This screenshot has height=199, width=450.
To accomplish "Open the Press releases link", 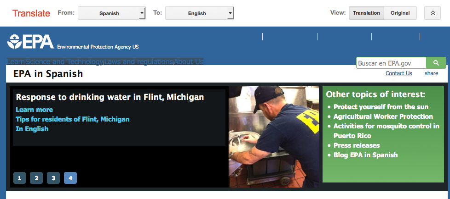I will pyautogui.click(x=357, y=145).
